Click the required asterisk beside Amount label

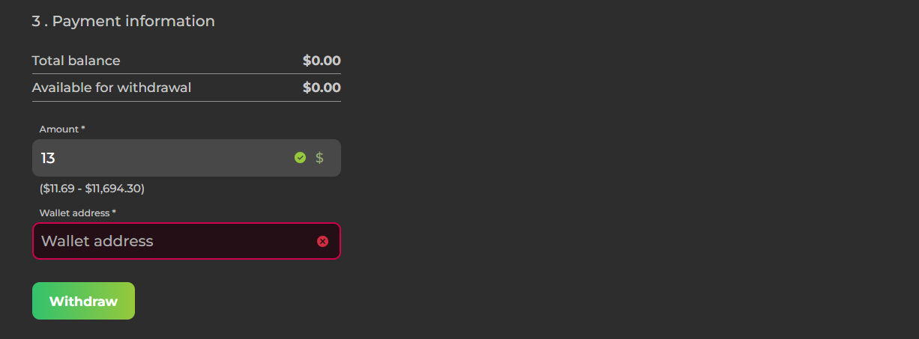click(x=83, y=129)
